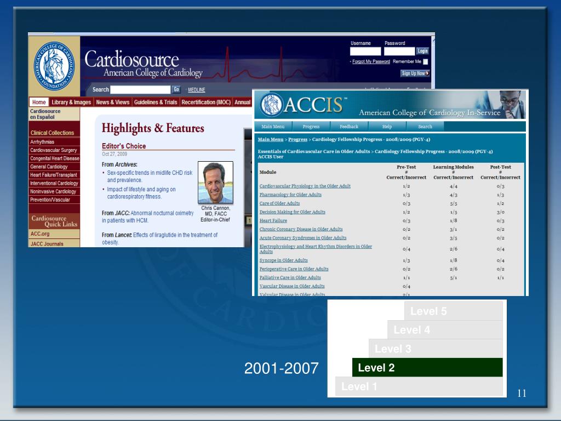Click the highlighted Level 2 bar
Viewport: 561px width, 421px height.
427,367
